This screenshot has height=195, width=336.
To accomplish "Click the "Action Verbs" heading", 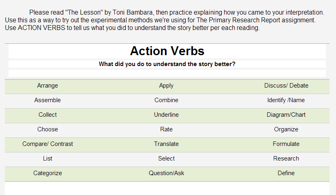I will coord(167,51).
